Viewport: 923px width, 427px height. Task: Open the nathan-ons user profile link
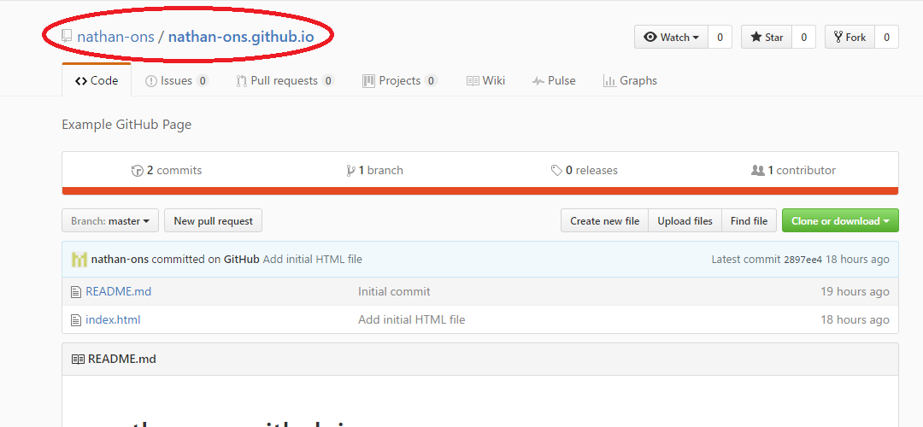115,37
